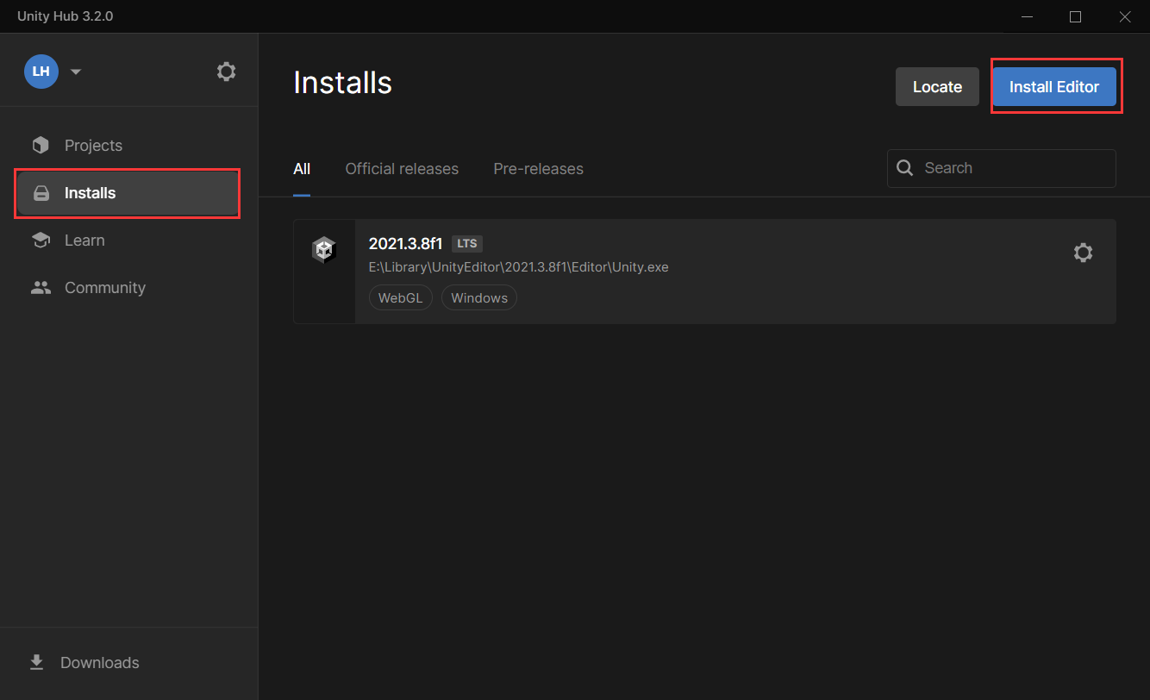The height and width of the screenshot is (700, 1150).
Task: Open the LH account avatar
Action: tap(41, 72)
